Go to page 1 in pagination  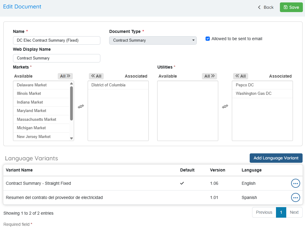point(281,212)
